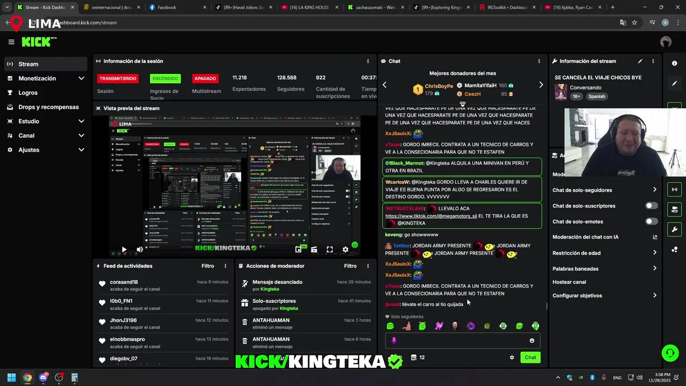
Task: Open chat panel three-dot options
Action: point(539,61)
